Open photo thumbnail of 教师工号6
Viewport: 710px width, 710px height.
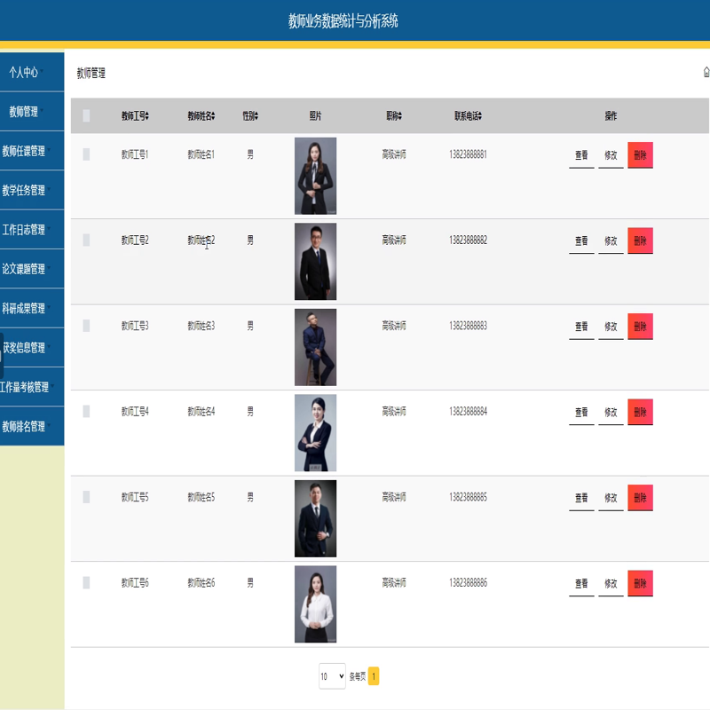click(316, 603)
